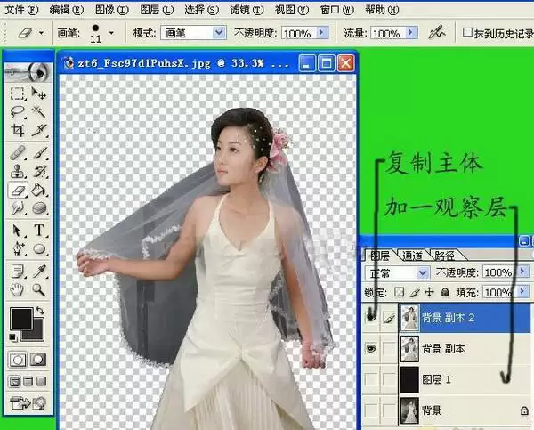The image size is (534, 430).
Task: Pick the Zoom magnifier tool
Action: click(39, 289)
